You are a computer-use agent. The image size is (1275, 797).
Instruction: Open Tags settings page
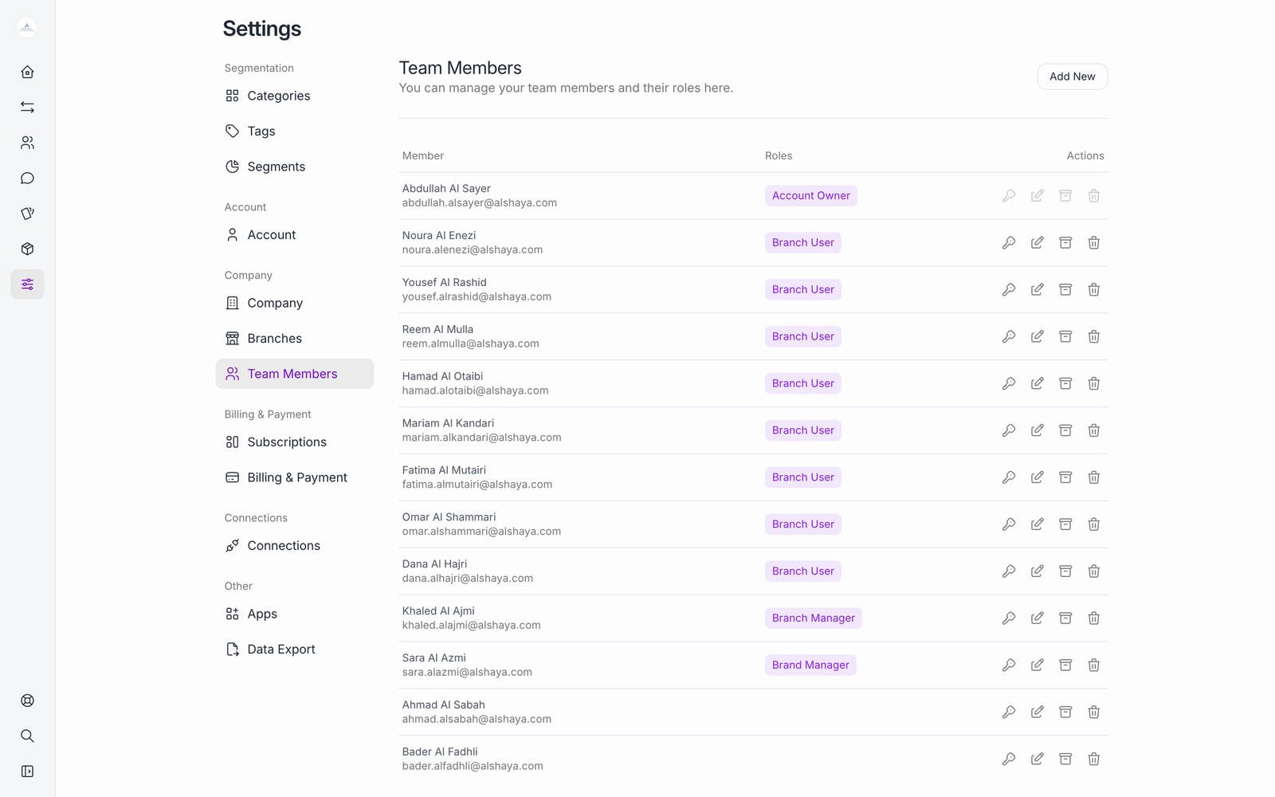coord(295,131)
